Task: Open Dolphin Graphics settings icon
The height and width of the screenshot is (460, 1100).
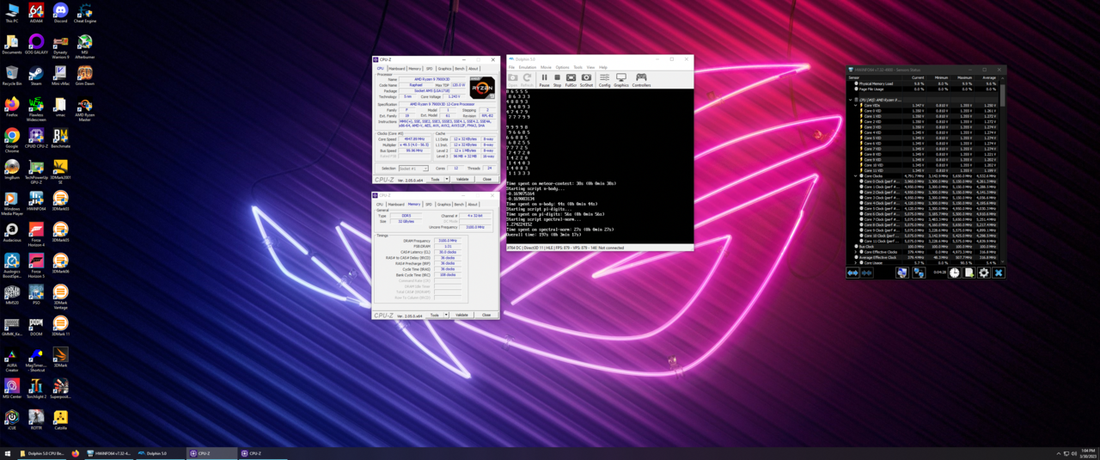Action: (621, 79)
